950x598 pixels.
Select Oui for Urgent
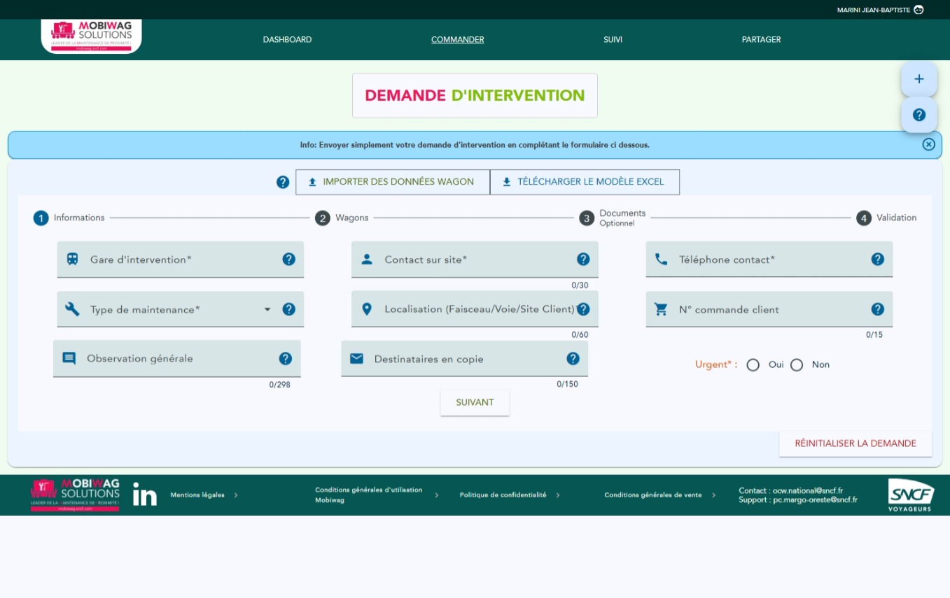[753, 365]
